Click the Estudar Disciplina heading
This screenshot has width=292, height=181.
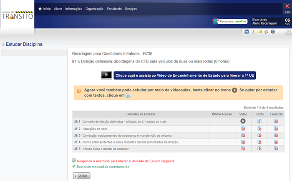click(24, 44)
